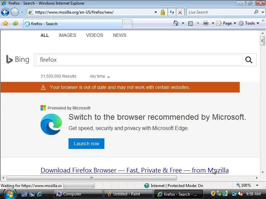Click the 100% zoom level button

point(244,185)
